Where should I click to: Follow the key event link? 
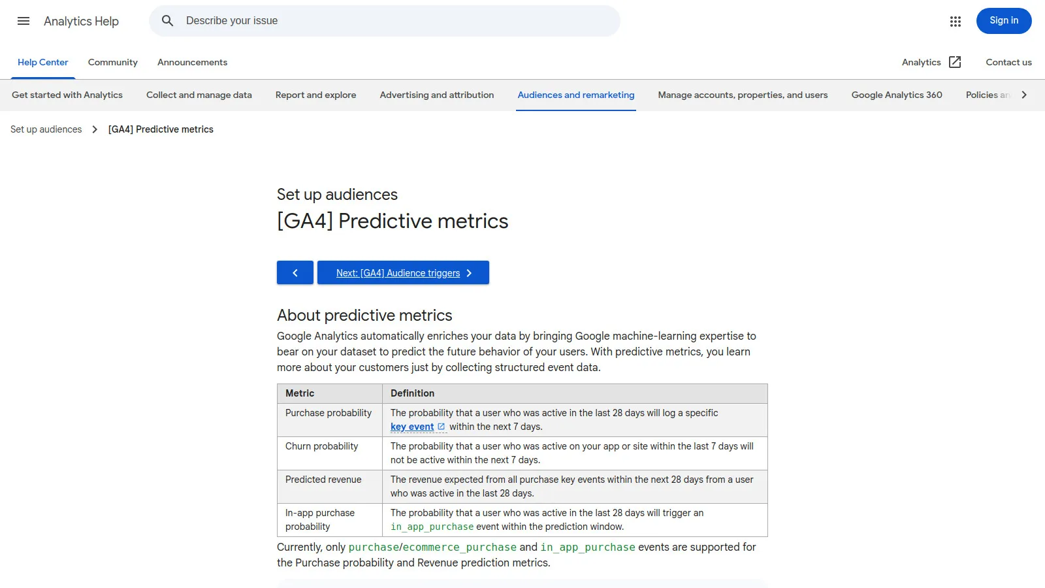click(x=411, y=426)
